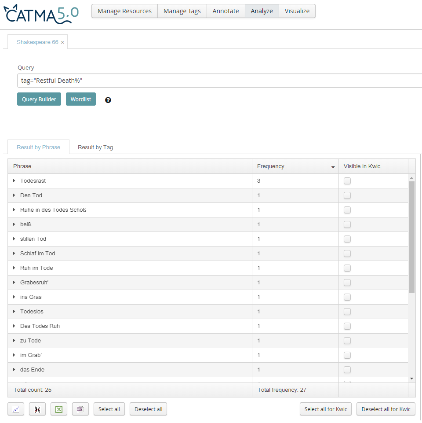This screenshot has height=423, width=422.
Task: Open the line chart distribution icon
Action: pyautogui.click(x=16, y=409)
